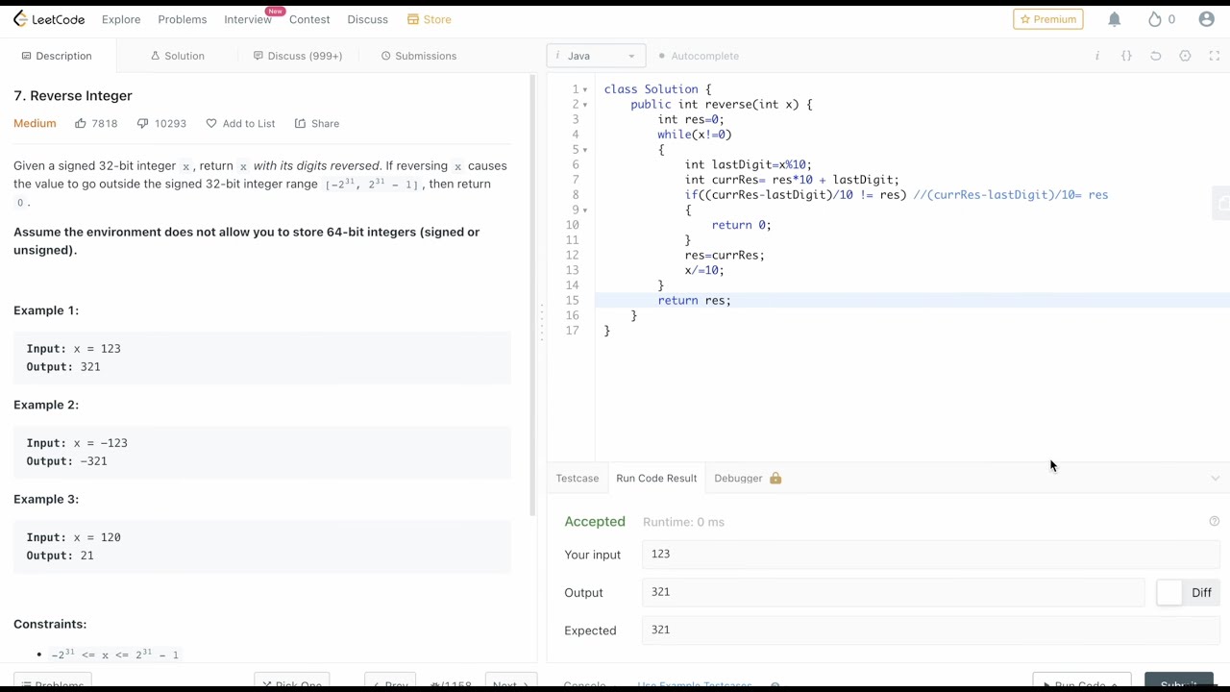Toggle the Autocomplete option
Screen dimensions: 1230x692
click(699, 56)
